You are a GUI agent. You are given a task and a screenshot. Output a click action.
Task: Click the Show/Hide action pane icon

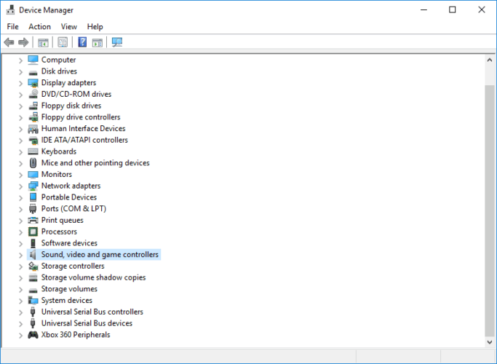(x=98, y=42)
